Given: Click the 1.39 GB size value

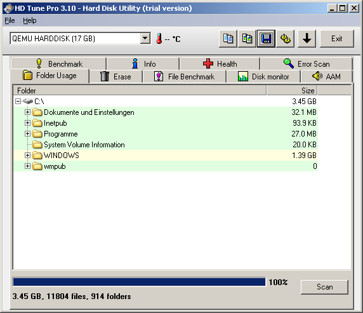Looking at the screenshot, I should (x=304, y=156).
